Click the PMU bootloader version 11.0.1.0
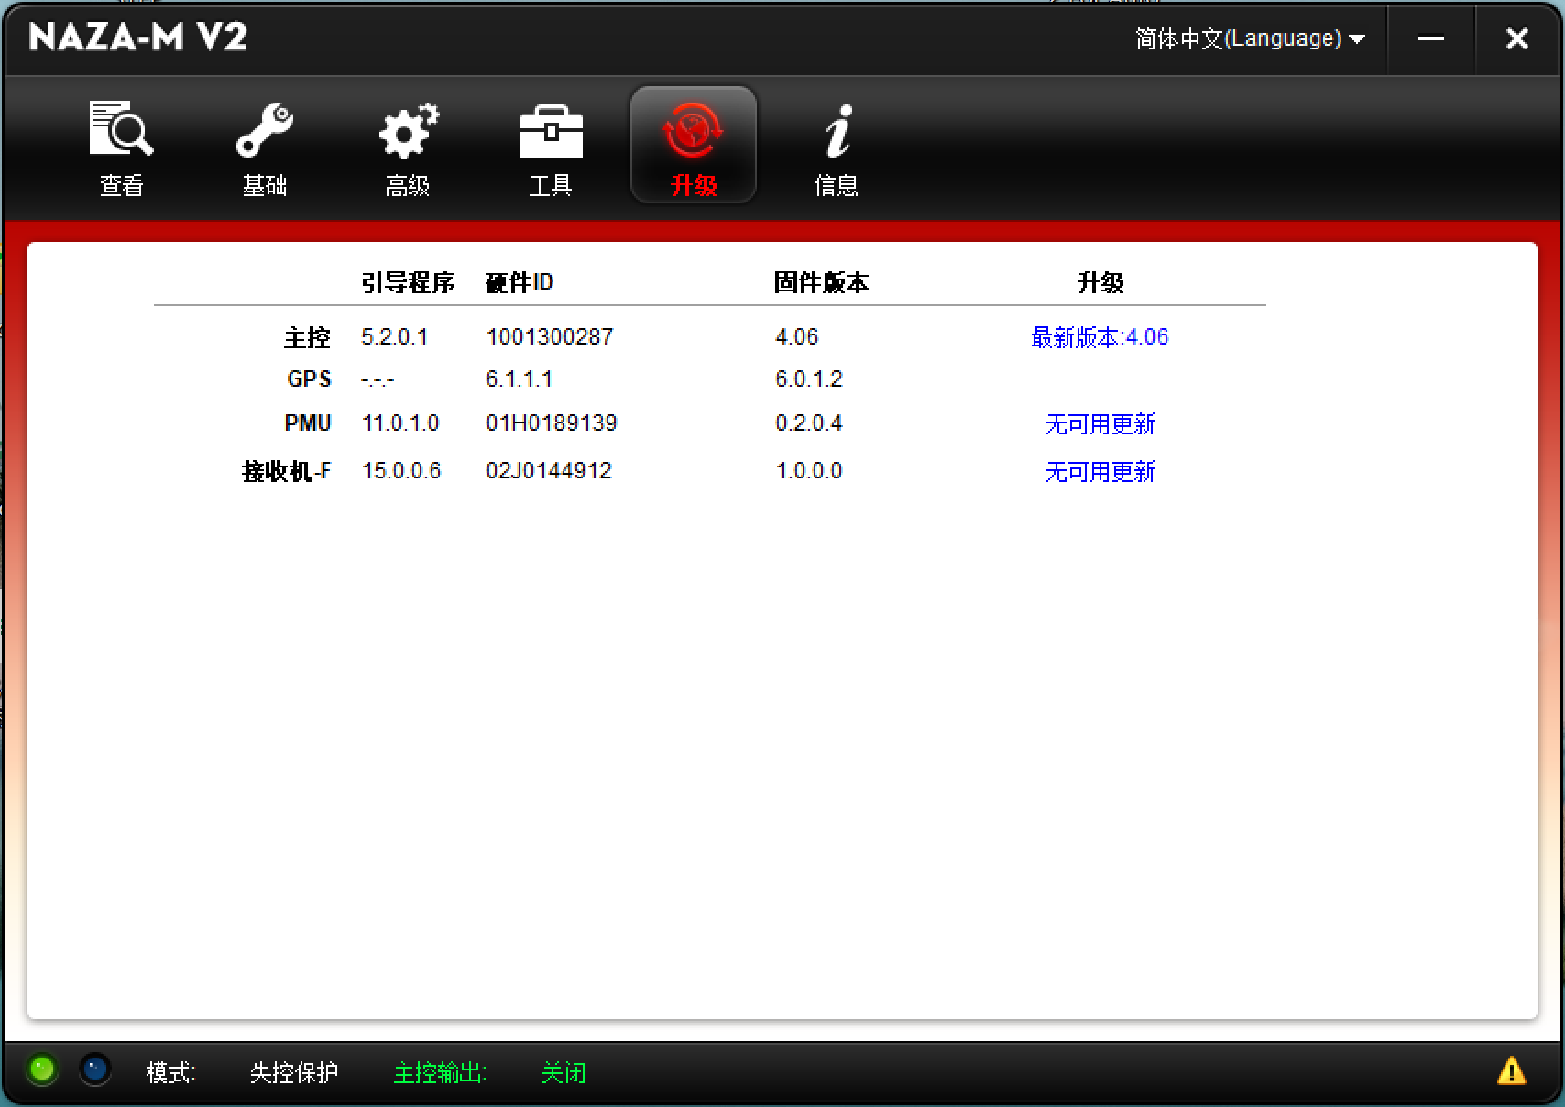Screen dimensions: 1565x1107 (x=400, y=423)
